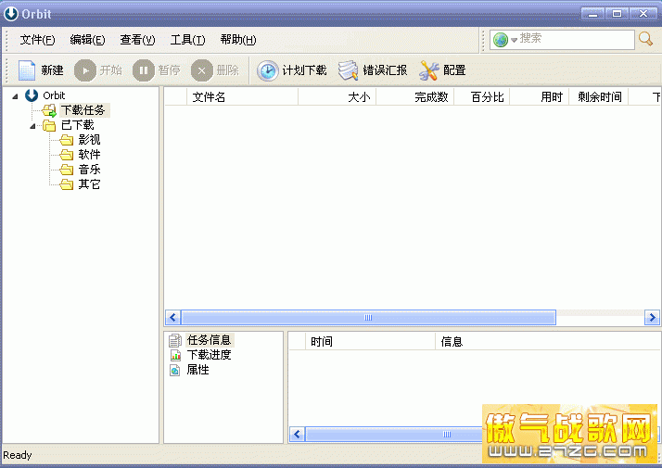The width and height of the screenshot is (662, 468).
Task: Click the 文件名 column header
Action: (242, 97)
